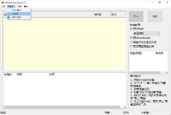Image resolution: width=171 pixels, height=115 pixels.
Task: Maximize the USB Burning Tool window
Action: [160, 2]
